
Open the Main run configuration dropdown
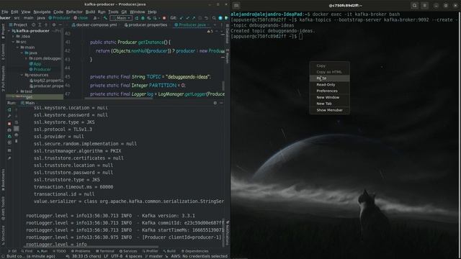click(x=121, y=18)
